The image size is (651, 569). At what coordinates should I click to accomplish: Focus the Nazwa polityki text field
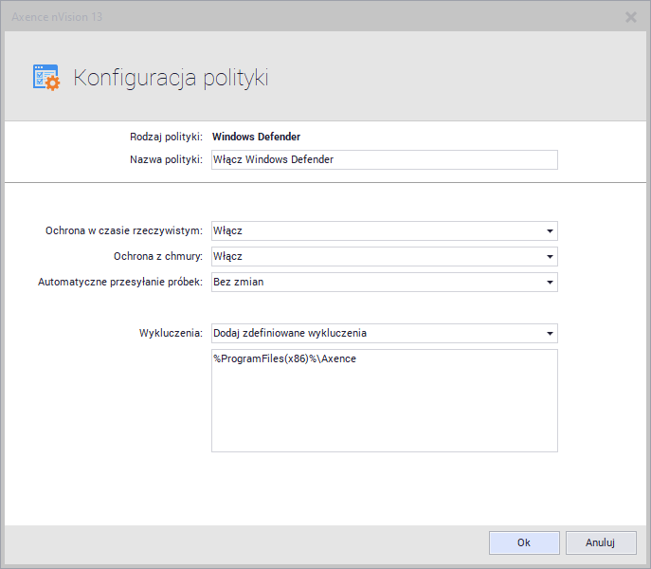(384, 159)
